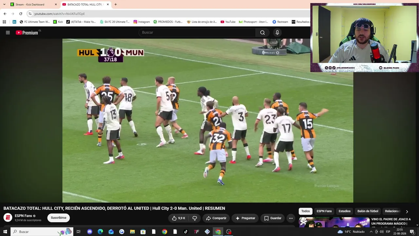The height and width of the screenshot is (236, 419).
Task: Open Microsoft Edge from the taskbar
Action: [100, 232]
